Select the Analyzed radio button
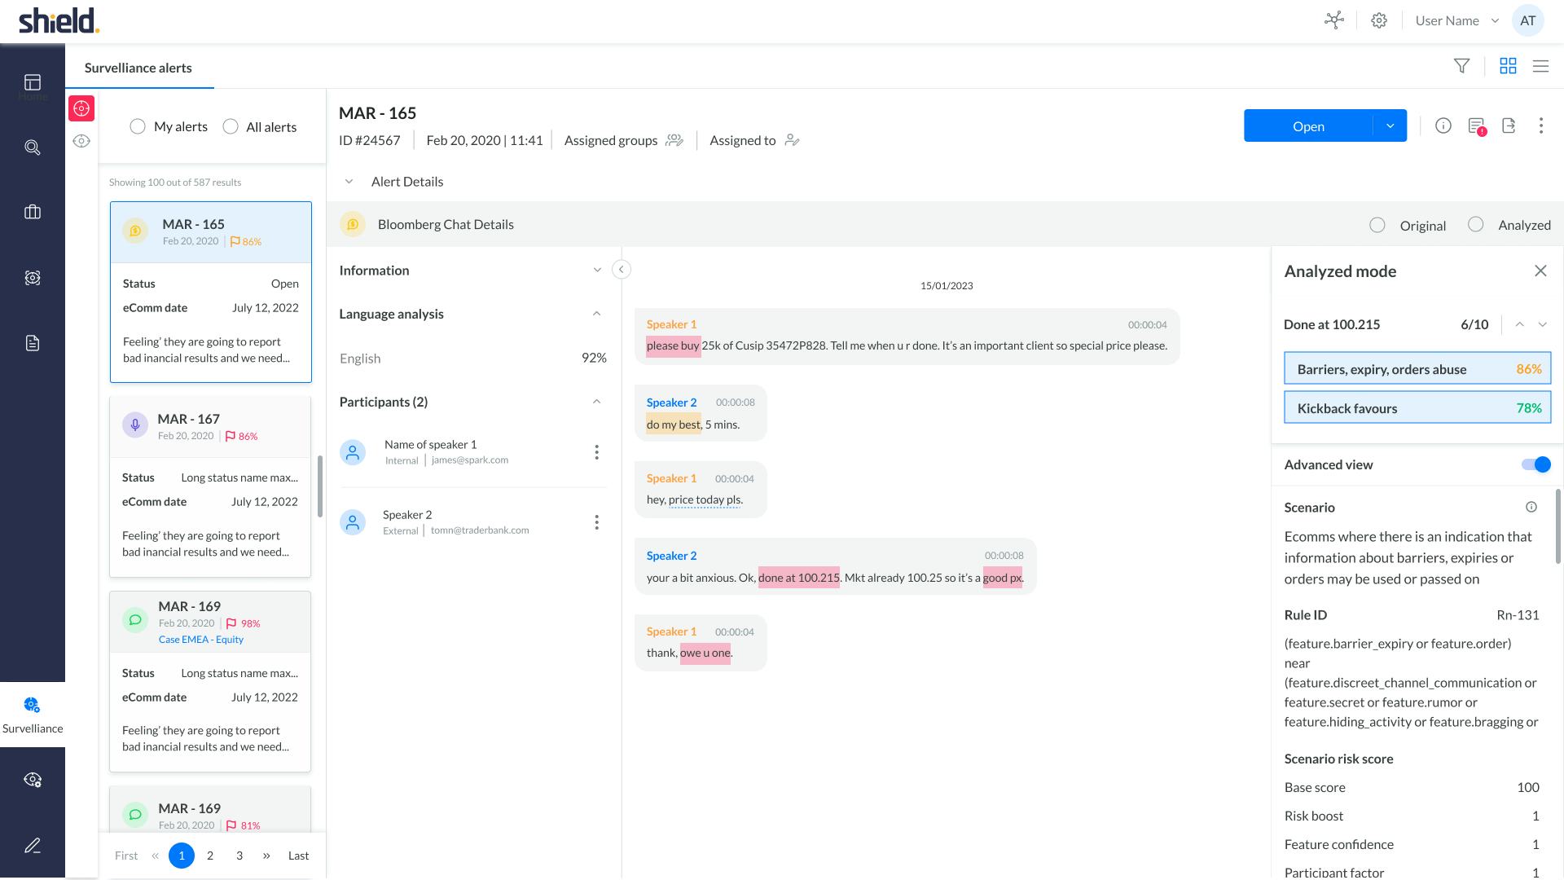Image resolution: width=1564 pixels, height=880 pixels. (1475, 225)
